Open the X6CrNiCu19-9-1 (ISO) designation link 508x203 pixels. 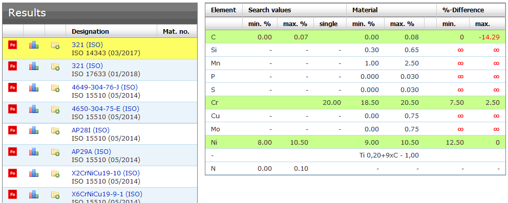click(107, 194)
